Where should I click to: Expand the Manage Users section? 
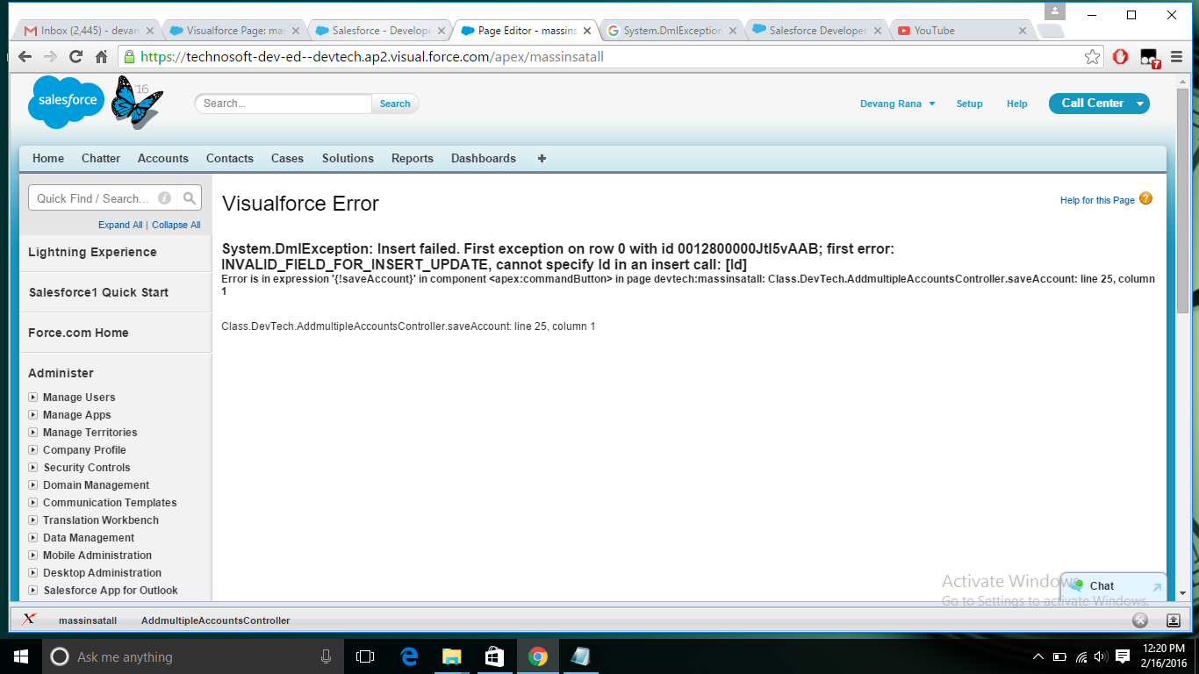click(x=34, y=397)
